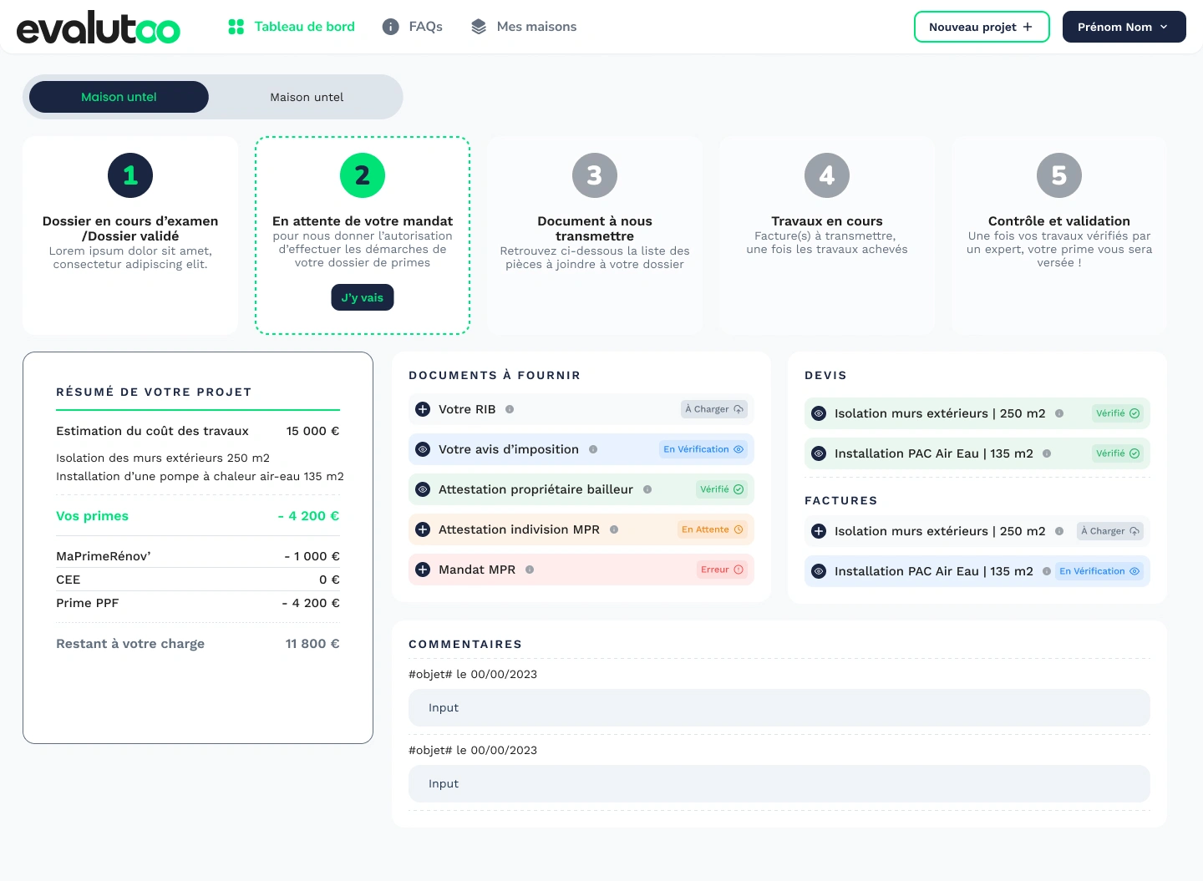
Task: Click step 4 circle Travaux en cours
Action: [x=827, y=175]
